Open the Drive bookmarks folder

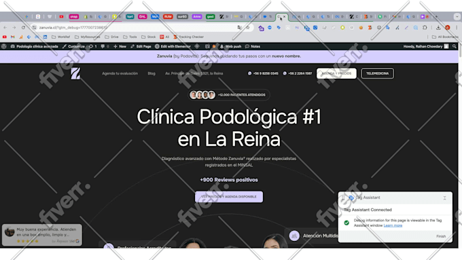click(x=111, y=37)
